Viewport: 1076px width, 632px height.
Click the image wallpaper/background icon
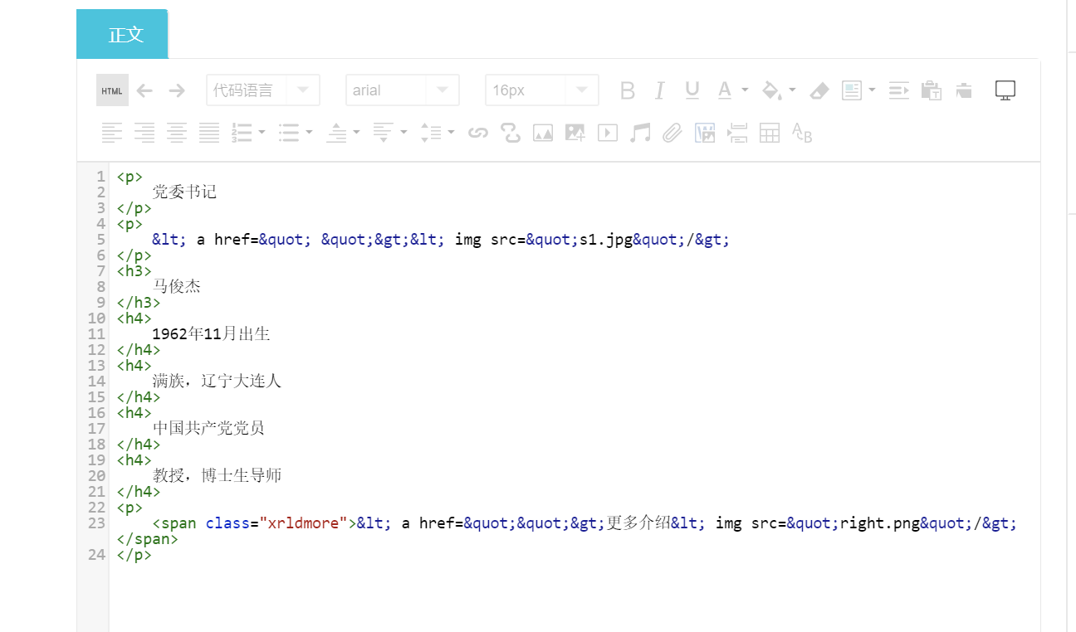click(705, 132)
